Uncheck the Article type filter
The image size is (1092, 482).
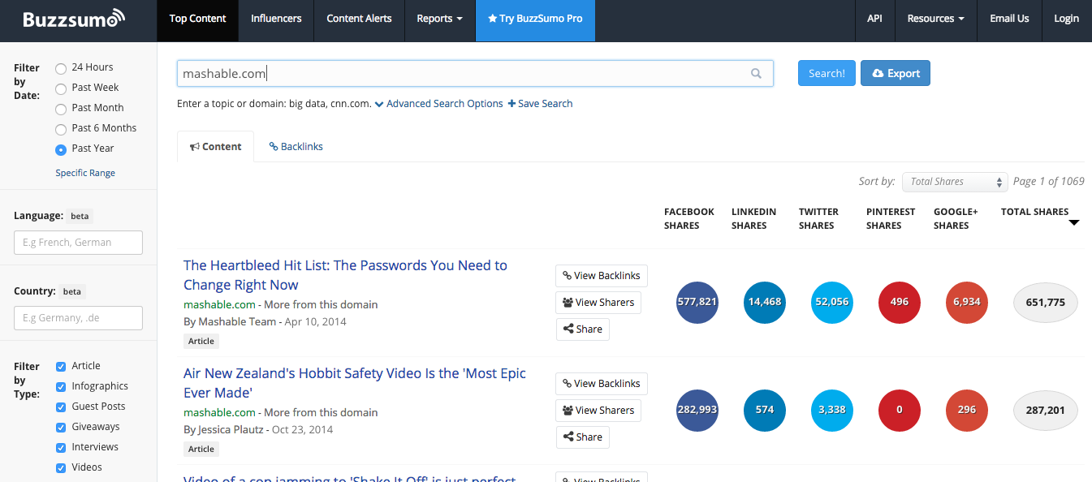(x=61, y=366)
